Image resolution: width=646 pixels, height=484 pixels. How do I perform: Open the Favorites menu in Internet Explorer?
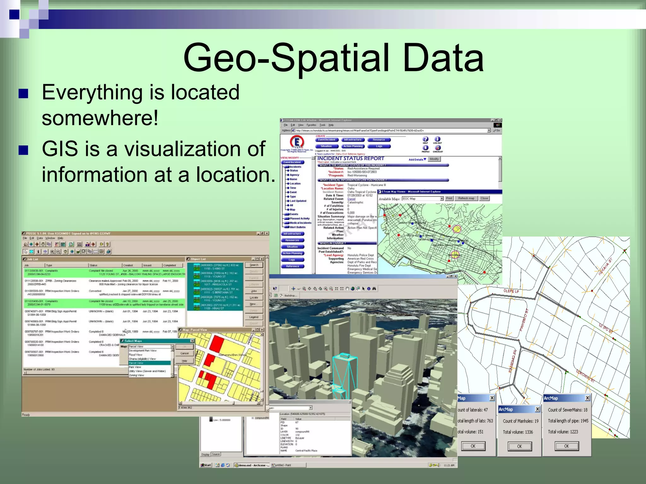coord(311,125)
